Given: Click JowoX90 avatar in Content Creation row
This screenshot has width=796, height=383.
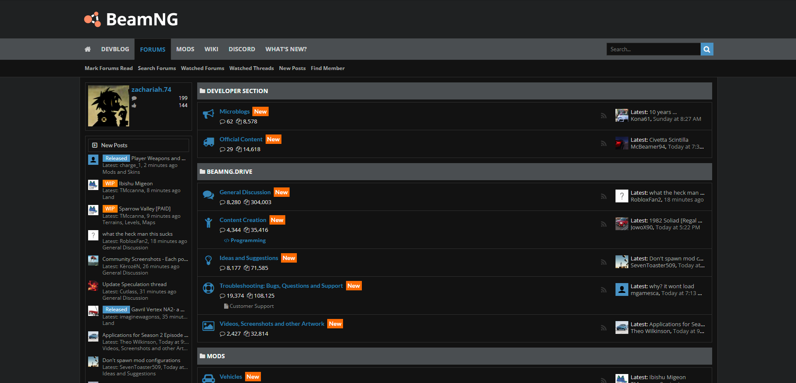Looking at the screenshot, I should (x=622, y=224).
